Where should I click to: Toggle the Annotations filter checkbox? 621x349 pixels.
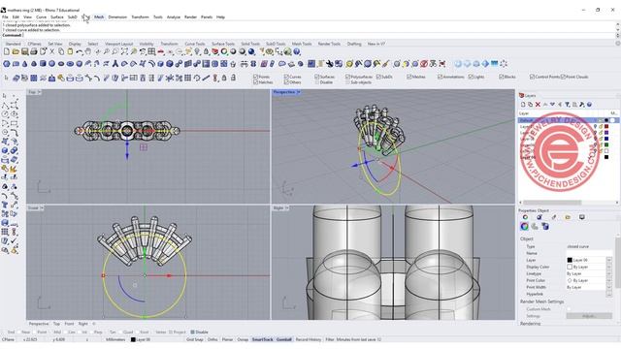(x=440, y=77)
